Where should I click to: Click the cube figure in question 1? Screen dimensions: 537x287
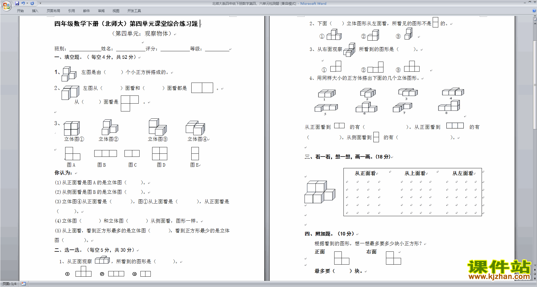69,74
